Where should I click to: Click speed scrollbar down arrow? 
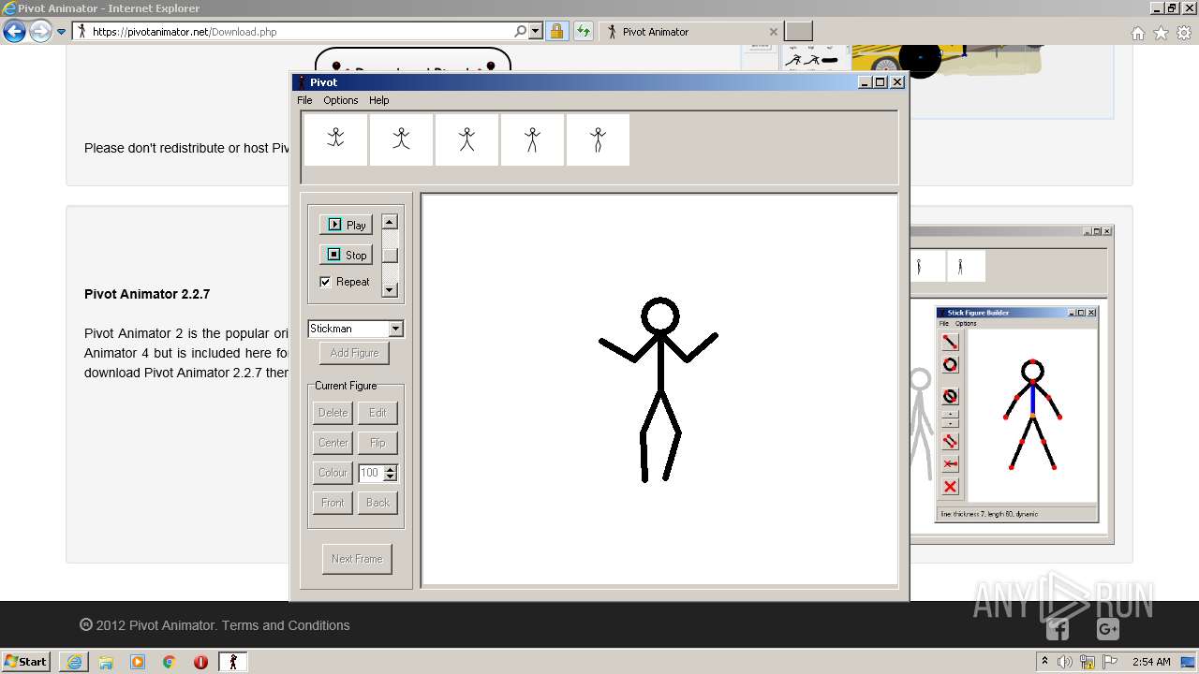pos(390,290)
